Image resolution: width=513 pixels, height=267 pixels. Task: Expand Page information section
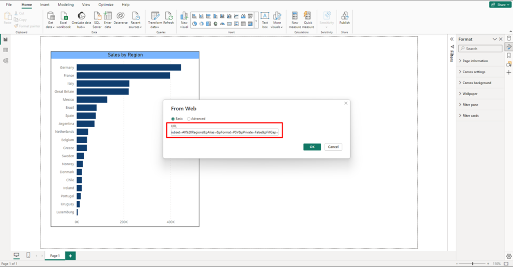coord(480,61)
